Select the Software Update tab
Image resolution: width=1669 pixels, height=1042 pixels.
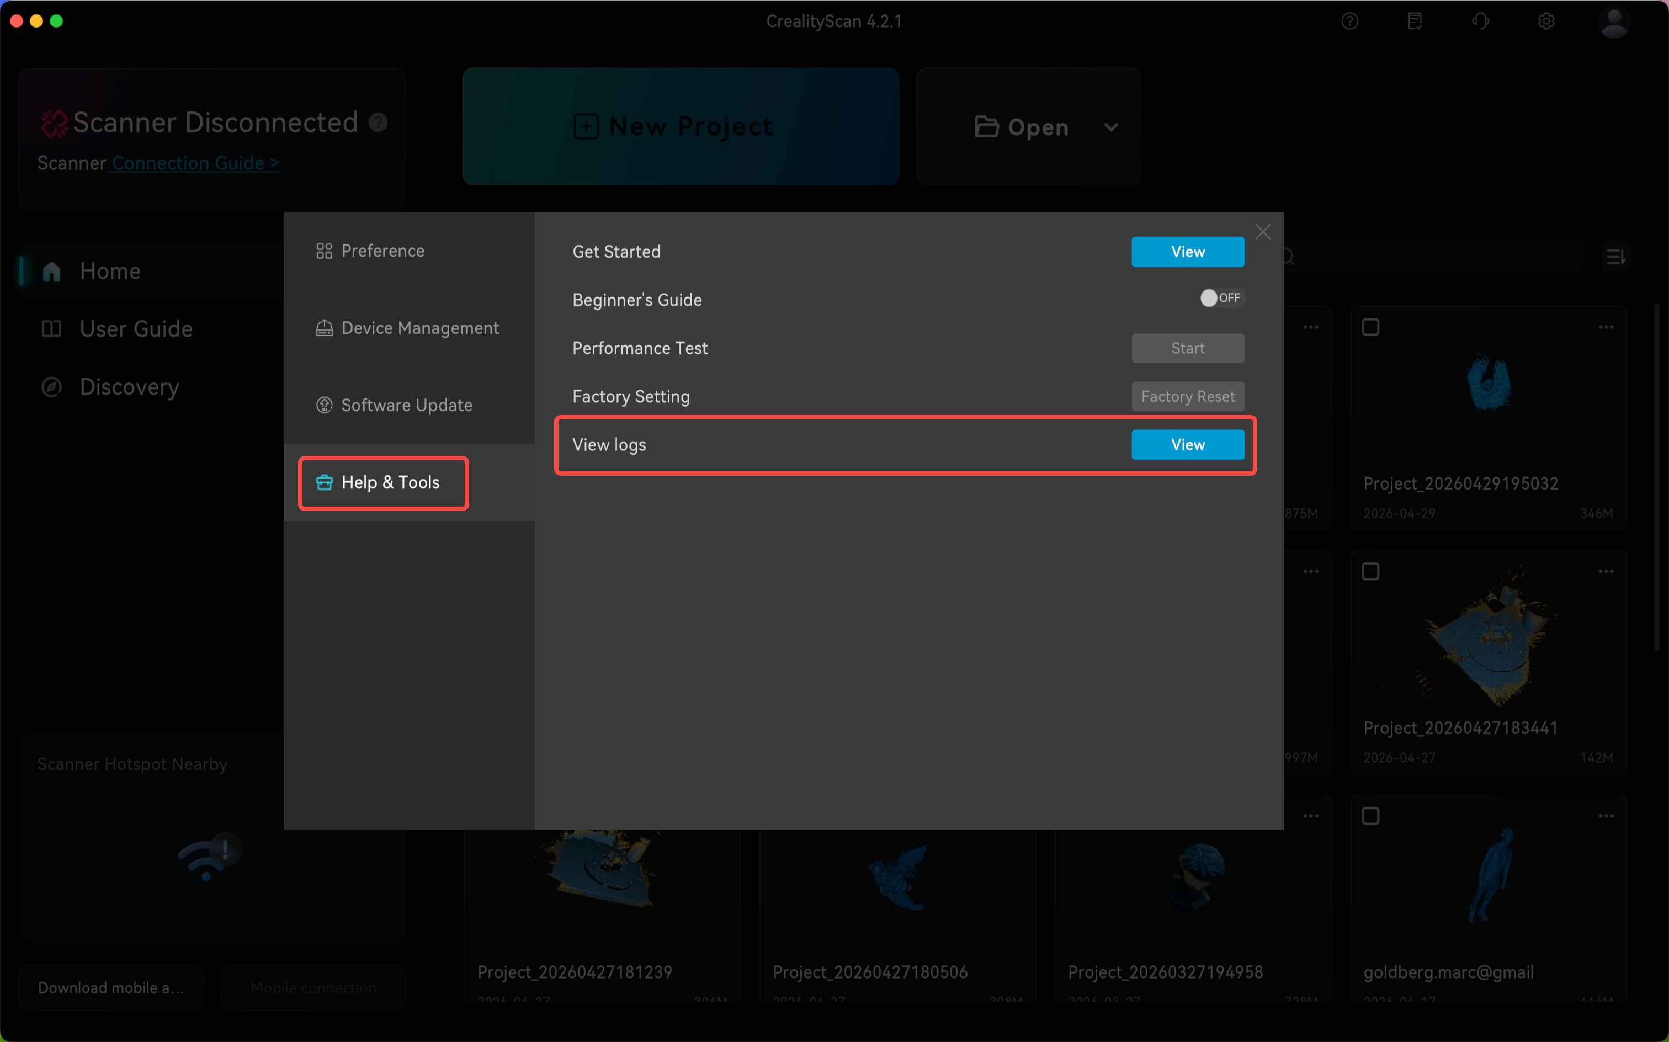410,405
